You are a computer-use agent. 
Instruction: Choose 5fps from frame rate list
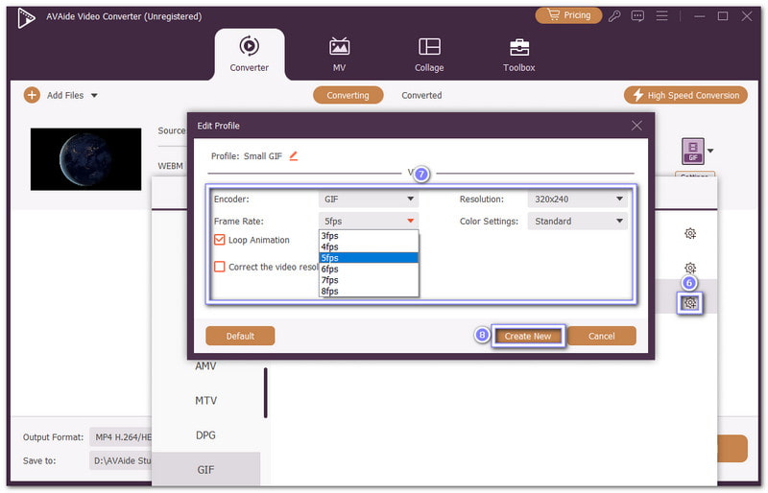(369, 257)
